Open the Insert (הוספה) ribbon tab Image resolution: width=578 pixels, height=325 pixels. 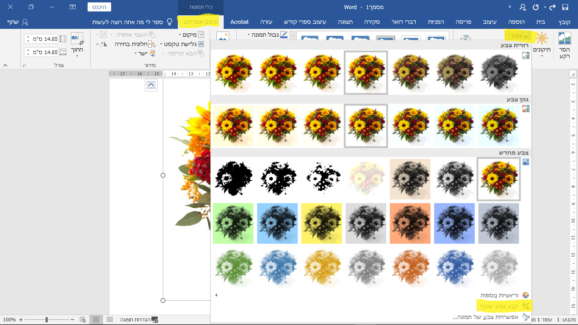pos(516,22)
